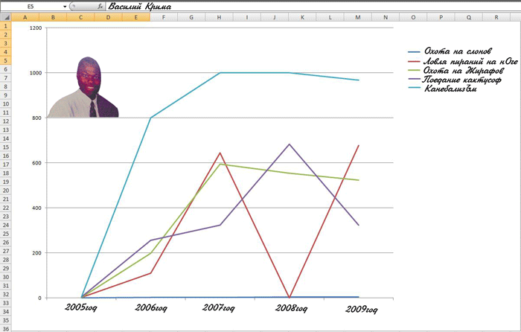Select row 12 header
The image size is (521, 332).
pyautogui.click(x=6, y=121)
